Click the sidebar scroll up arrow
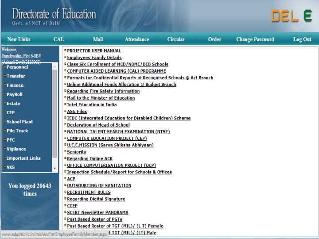 [54, 67]
